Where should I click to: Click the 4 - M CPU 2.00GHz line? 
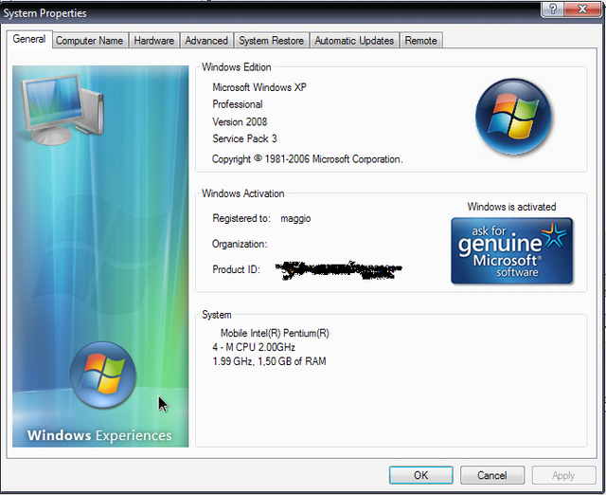tap(254, 347)
